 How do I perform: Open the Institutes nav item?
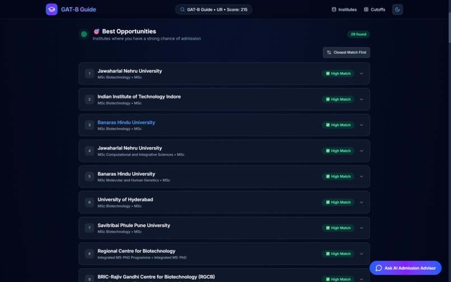[x=344, y=10]
